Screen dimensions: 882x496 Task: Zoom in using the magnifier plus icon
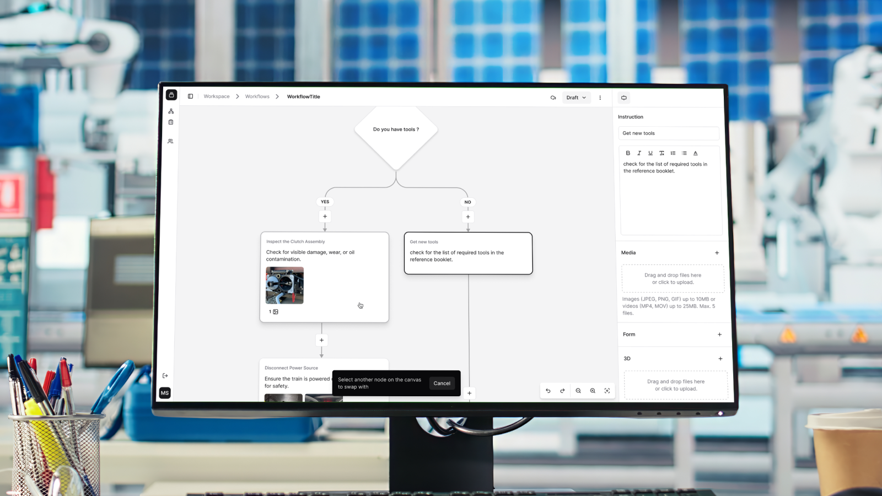click(x=593, y=391)
